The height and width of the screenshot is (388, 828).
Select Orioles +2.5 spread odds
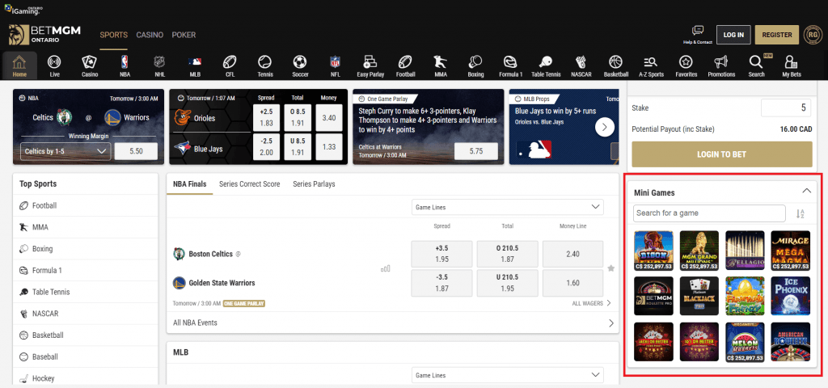pos(267,117)
